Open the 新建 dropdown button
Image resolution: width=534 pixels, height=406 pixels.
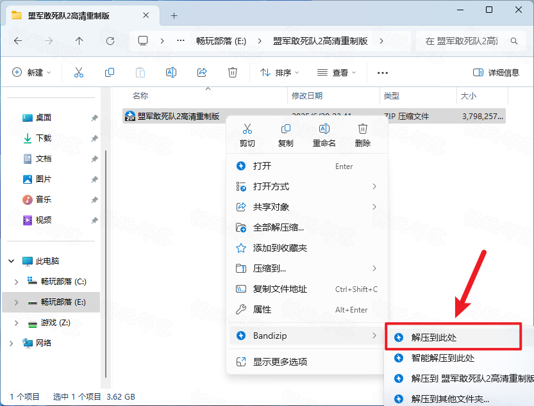point(31,72)
